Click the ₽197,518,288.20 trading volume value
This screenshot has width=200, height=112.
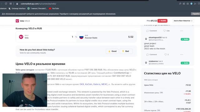(x=183, y=109)
